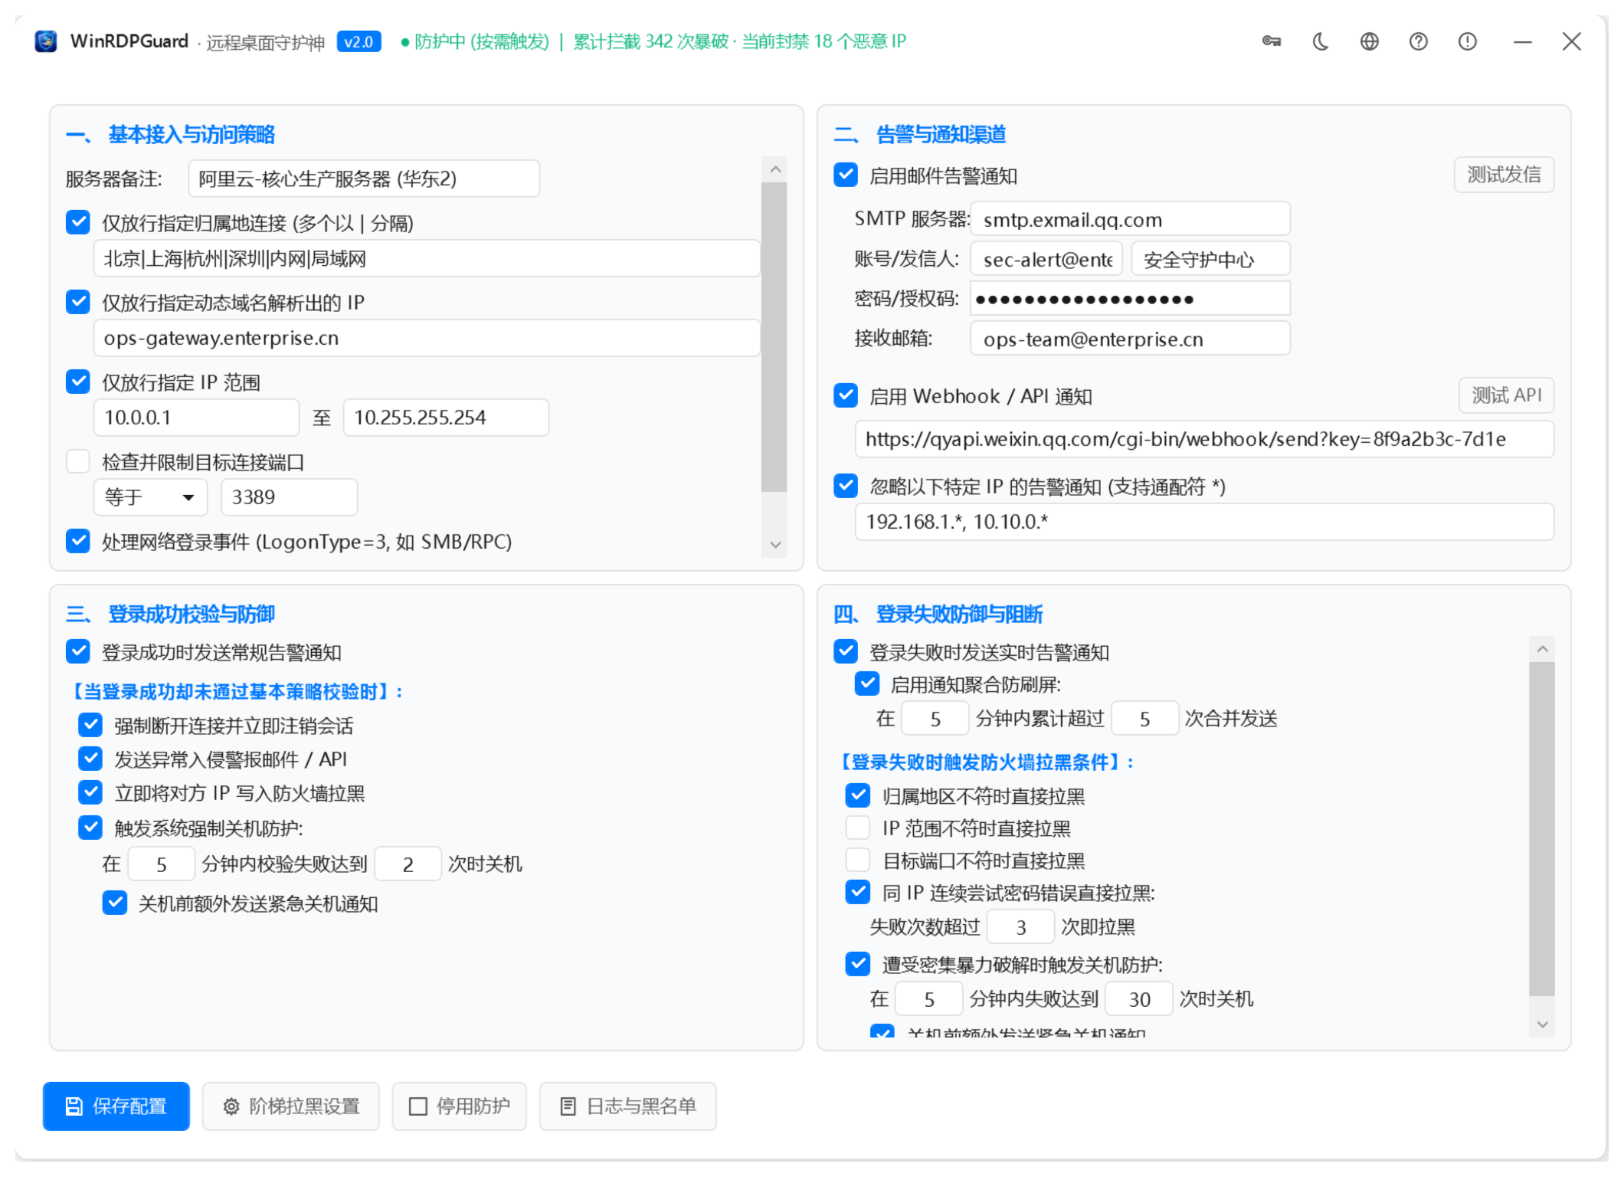1624x1177 pixels.
Task: Toggle 归属地区不符时直接拉黑 checkbox
Action: tap(858, 795)
